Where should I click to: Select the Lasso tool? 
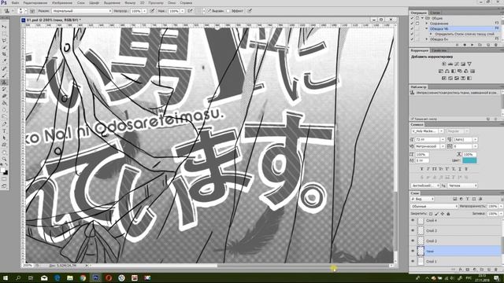tap(4, 41)
